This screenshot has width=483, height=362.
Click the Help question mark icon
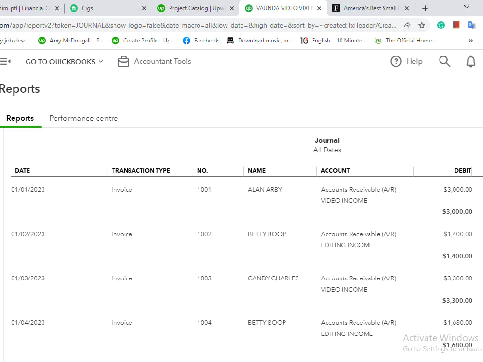(396, 61)
